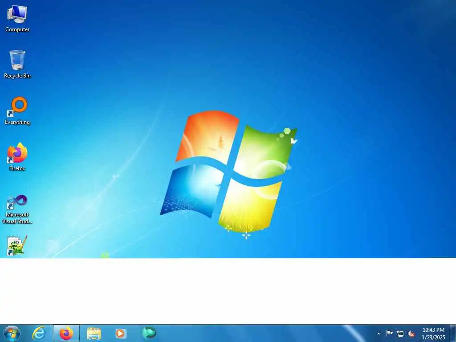Open Windows Explorer from taskbar
456x342 pixels.
[94, 333]
